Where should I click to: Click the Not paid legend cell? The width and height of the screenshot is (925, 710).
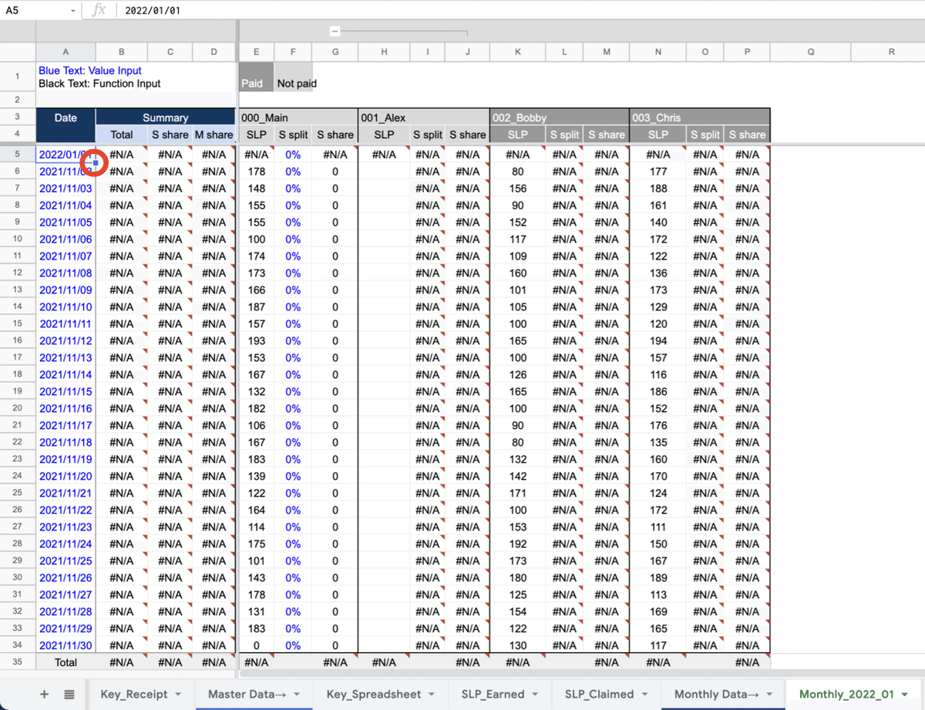294,77
